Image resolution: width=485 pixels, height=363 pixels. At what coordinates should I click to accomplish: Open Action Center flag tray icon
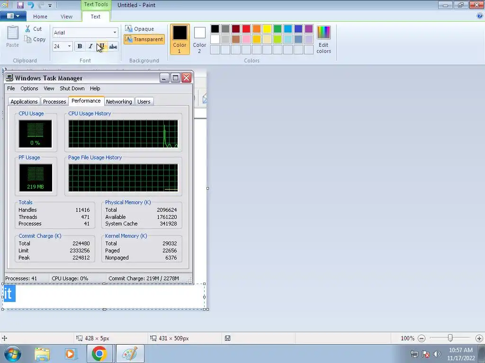pyautogui.click(x=426, y=354)
